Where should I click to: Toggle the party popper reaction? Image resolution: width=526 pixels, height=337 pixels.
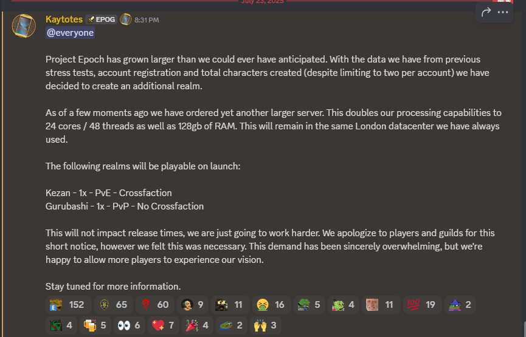[198, 325]
